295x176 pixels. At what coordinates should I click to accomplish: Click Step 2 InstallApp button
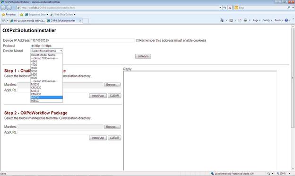tap(98, 138)
